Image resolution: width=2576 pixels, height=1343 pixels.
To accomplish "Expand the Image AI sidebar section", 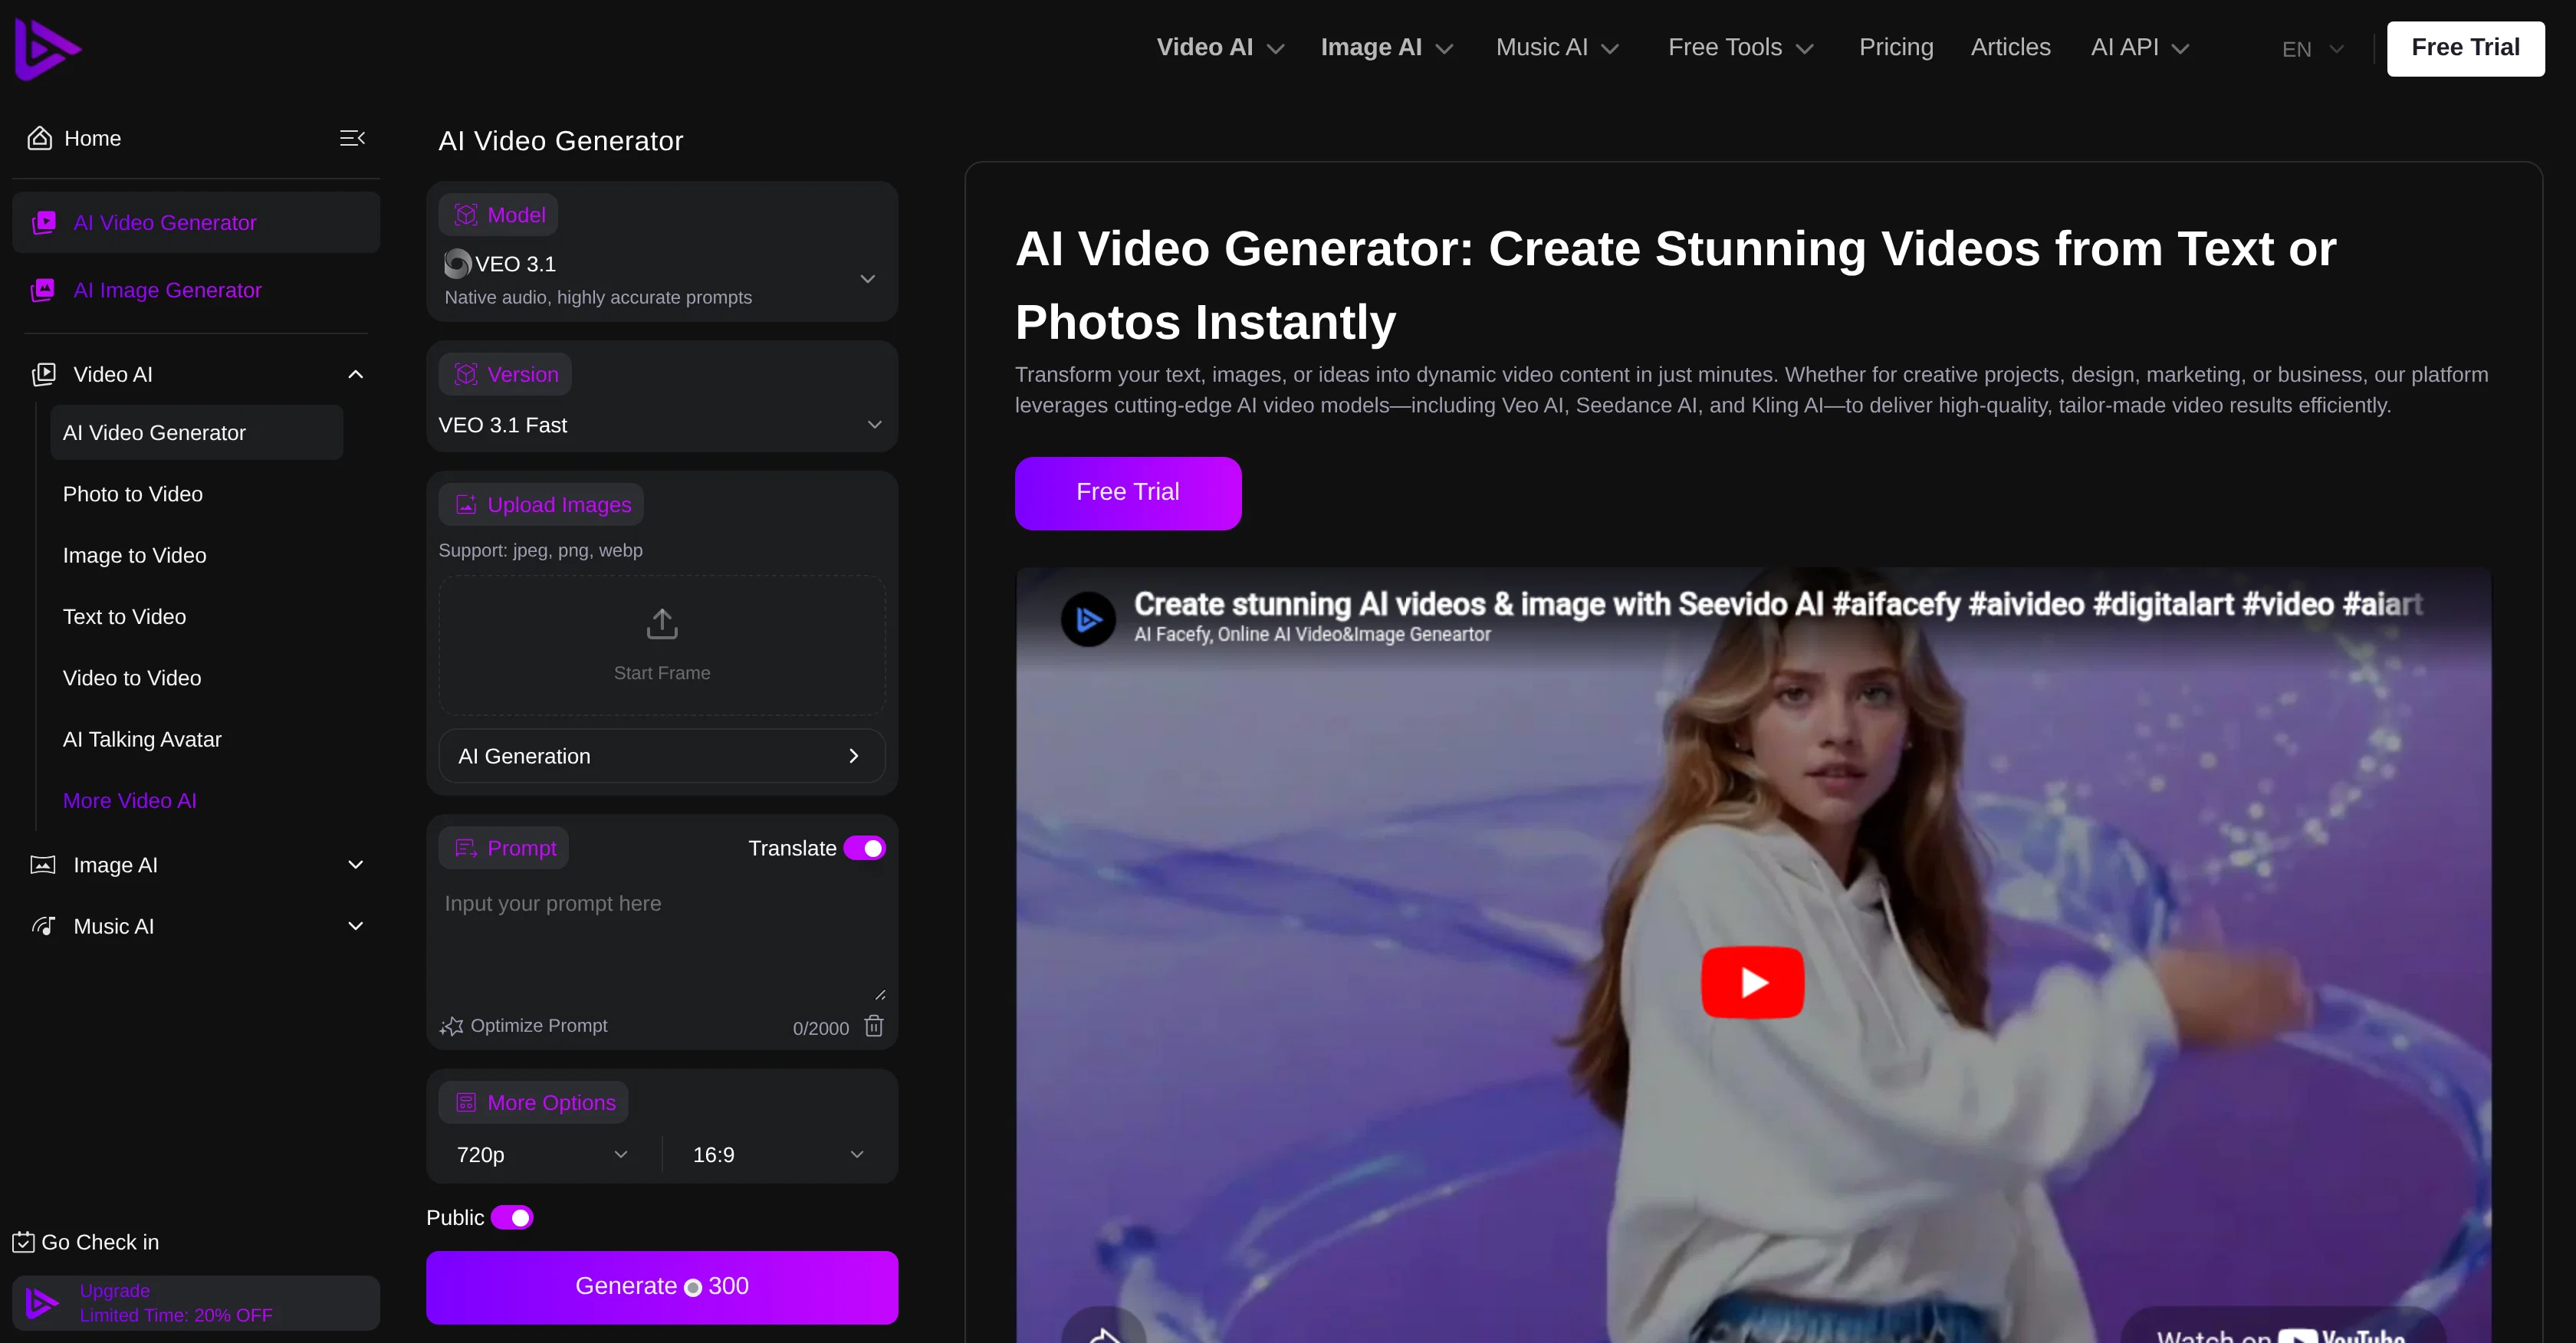I will pyautogui.click(x=355, y=865).
